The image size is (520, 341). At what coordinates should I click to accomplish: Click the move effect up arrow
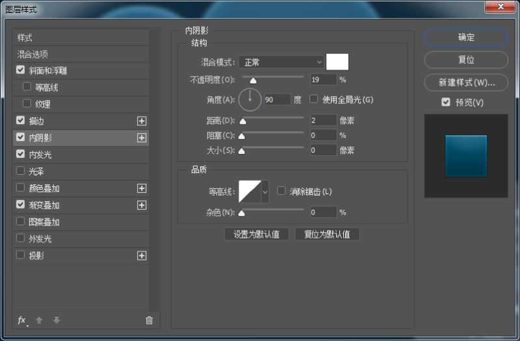click(x=40, y=320)
